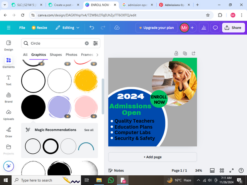Add a new page using the page-plus icon
The width and height of the screenshot is (247, 185).
tap(194, 53)
